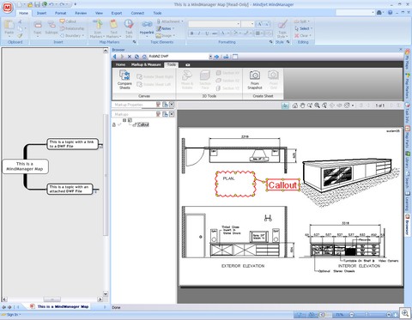
Task: Select the Pan hand tool in DWF toolbar
Action: tap(302, 106)
